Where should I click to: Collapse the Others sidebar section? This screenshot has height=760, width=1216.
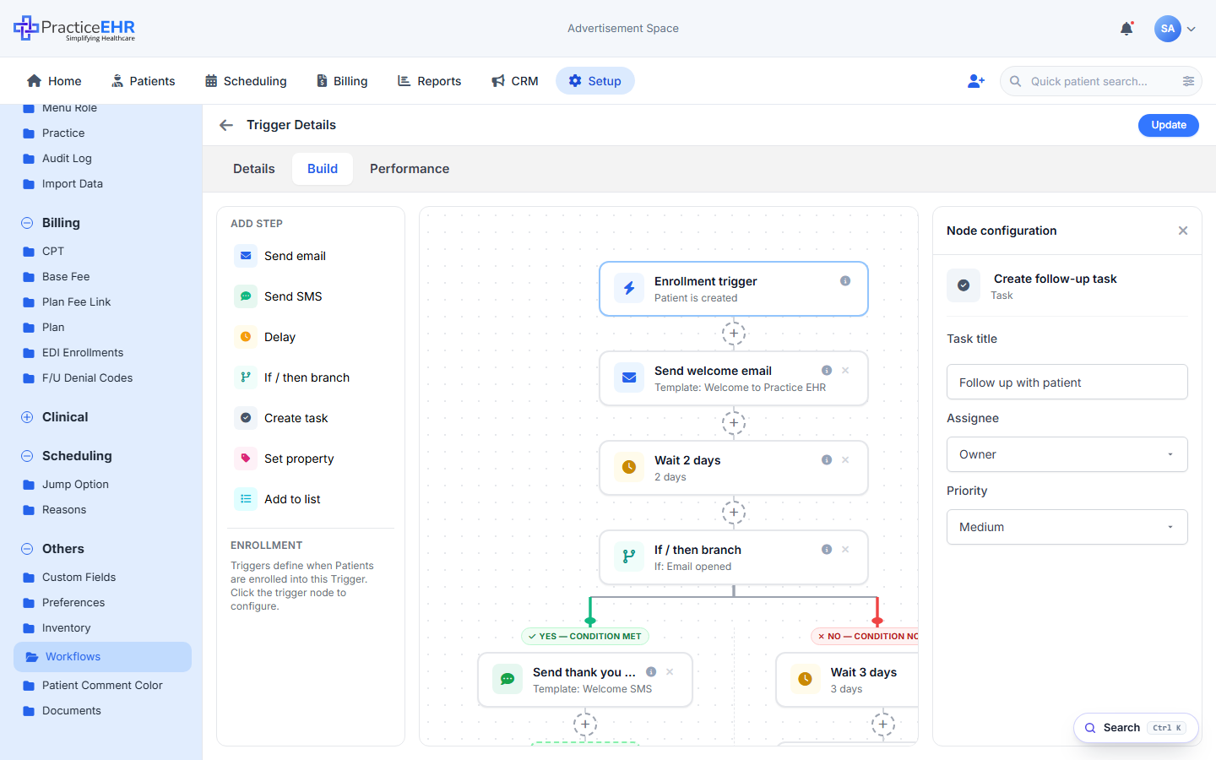coord(27,549)
